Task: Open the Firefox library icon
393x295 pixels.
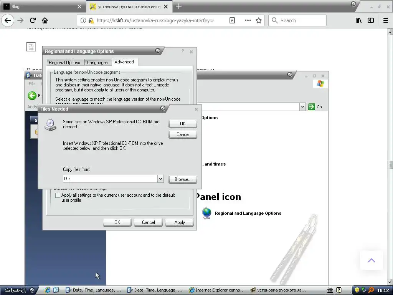Action: 359,20
